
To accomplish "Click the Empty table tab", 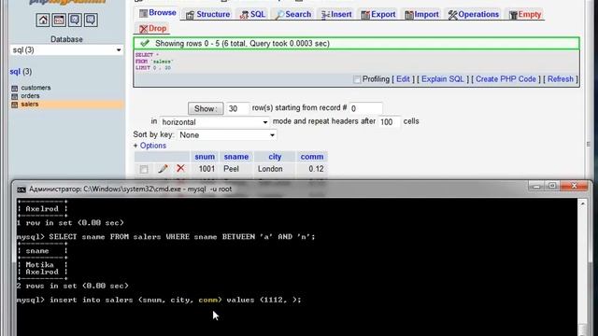I will (525, 15).
